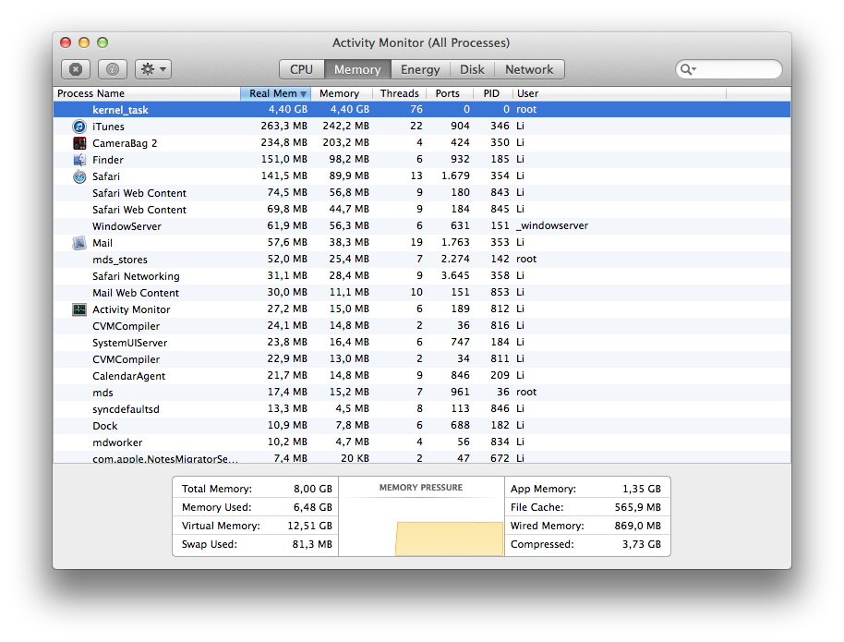Click the Mail app icon
This screenshot has height=642, width=844.
pos(79,243)
